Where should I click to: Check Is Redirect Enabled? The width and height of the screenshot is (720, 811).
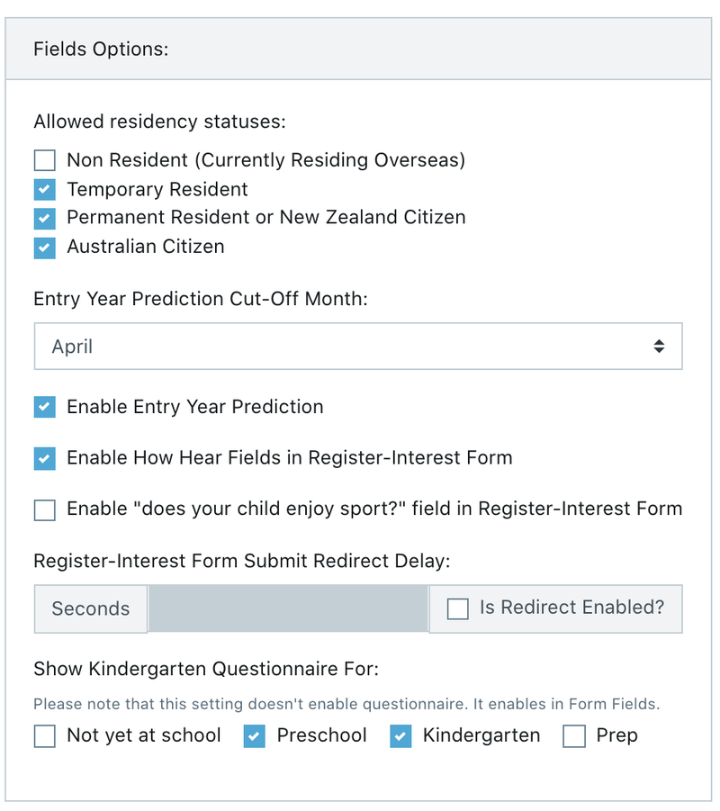[458, 608]
